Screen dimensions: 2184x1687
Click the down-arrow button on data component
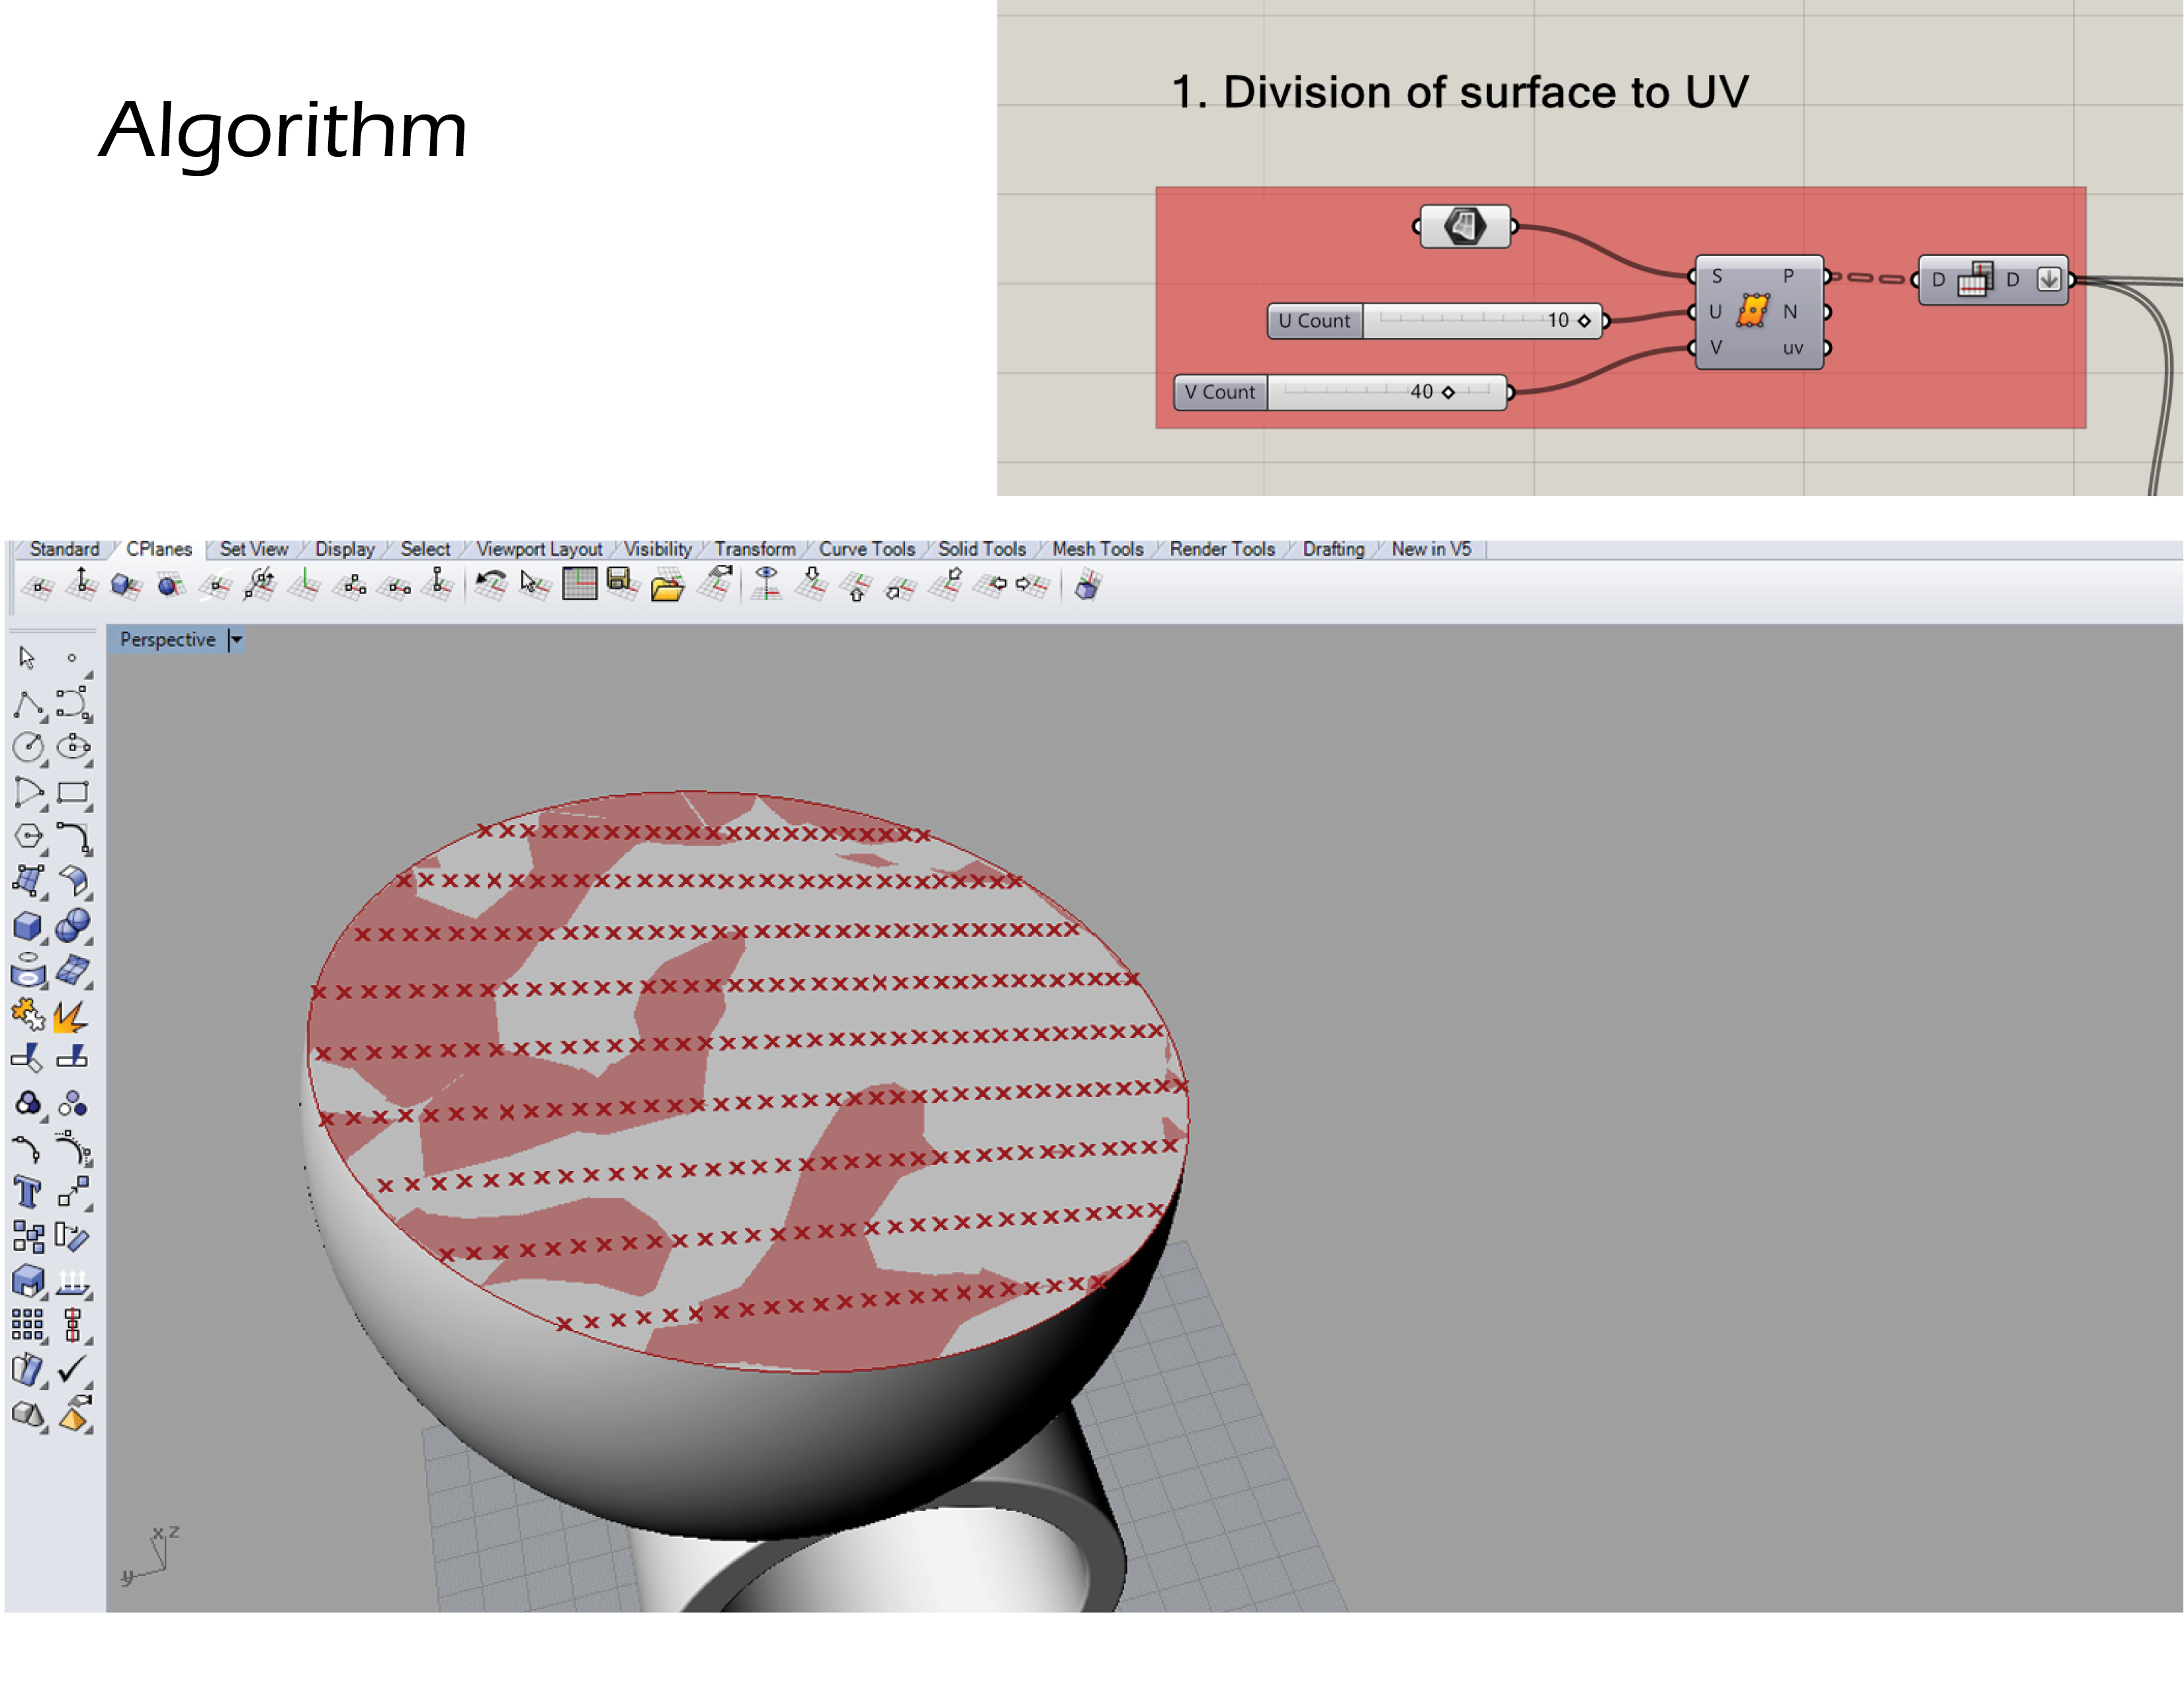[x=2048, y=280]
